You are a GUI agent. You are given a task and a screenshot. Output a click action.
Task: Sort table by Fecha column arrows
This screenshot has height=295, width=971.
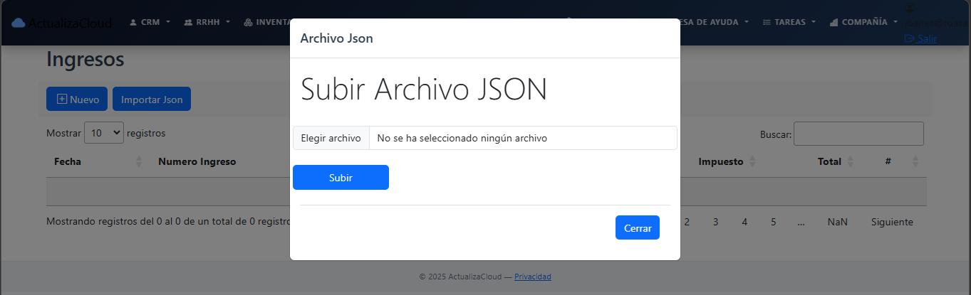[139, 162]
